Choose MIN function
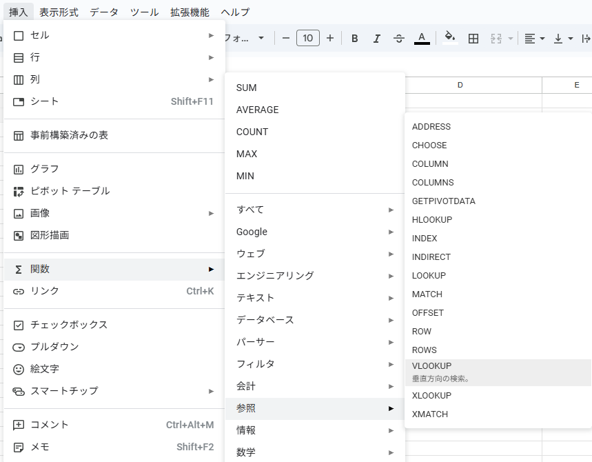 [315, 176]
